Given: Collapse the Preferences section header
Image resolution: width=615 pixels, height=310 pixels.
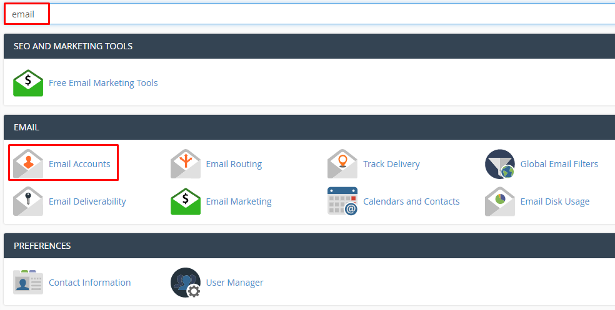Looking at the screenshot, I should [309, 246].
